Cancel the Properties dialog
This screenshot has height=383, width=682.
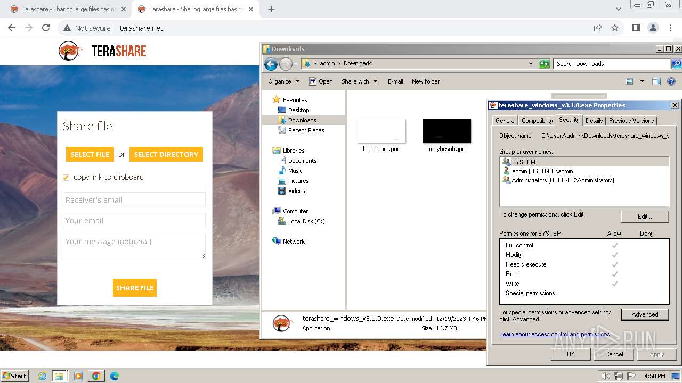[x=614, y=354]
